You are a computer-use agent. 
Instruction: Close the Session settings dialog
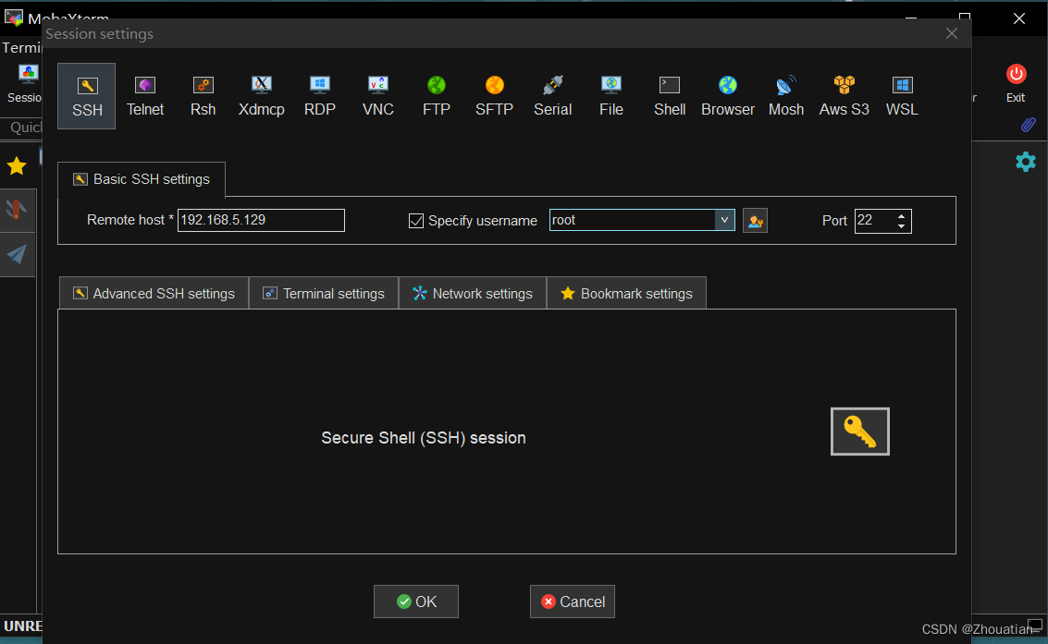click(x=952, y=33)
